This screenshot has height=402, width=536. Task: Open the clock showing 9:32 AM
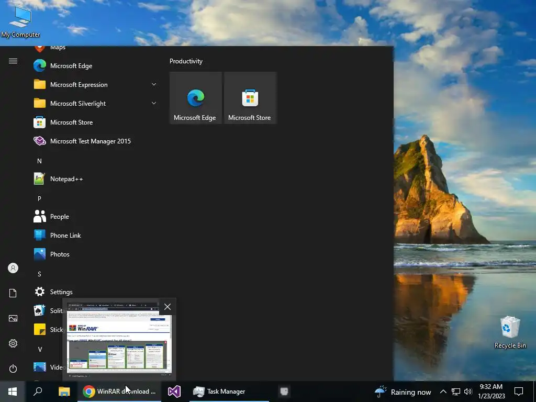[491, 392]
